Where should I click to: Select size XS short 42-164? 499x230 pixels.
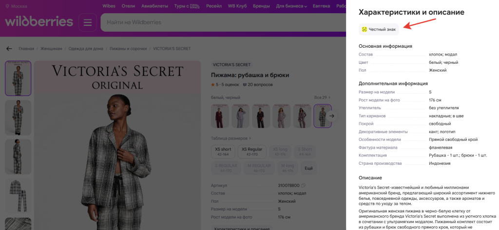(x=223, y=152)
